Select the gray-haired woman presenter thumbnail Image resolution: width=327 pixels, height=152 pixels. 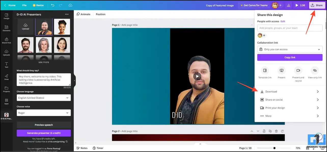tap(44, 45)
